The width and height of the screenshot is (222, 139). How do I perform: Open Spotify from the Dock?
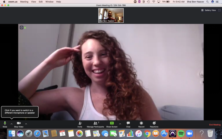point(181,133)
